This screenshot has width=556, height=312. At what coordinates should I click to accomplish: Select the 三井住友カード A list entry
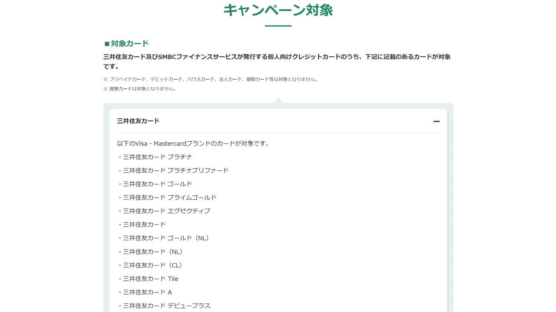pyautogui.click(x=145, y=292)
